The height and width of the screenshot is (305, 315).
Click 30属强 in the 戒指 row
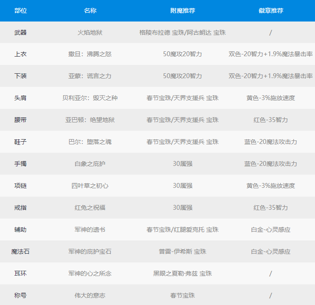pos(183,207)
